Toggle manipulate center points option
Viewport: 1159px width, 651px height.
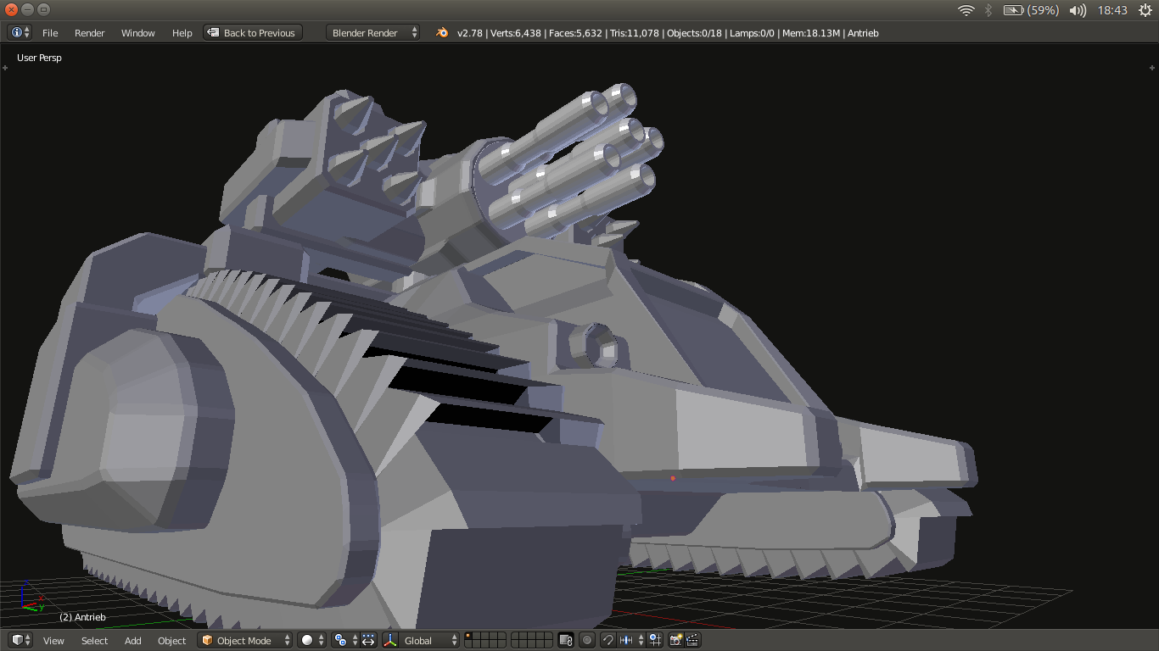(368, 640)
